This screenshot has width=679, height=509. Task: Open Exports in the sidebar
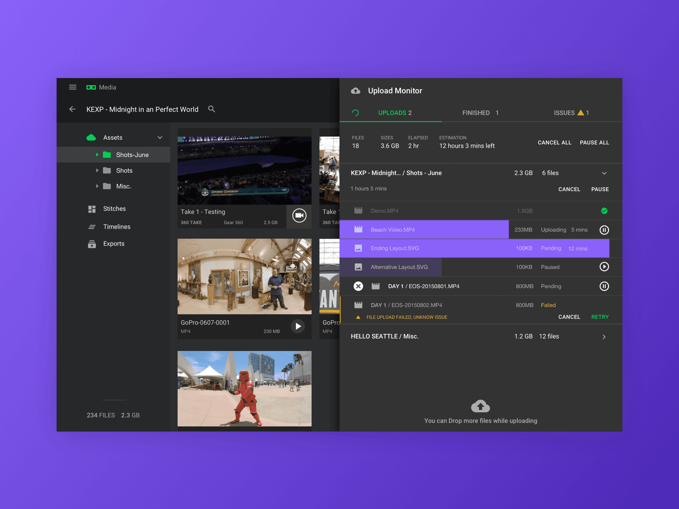click(114, 244)
